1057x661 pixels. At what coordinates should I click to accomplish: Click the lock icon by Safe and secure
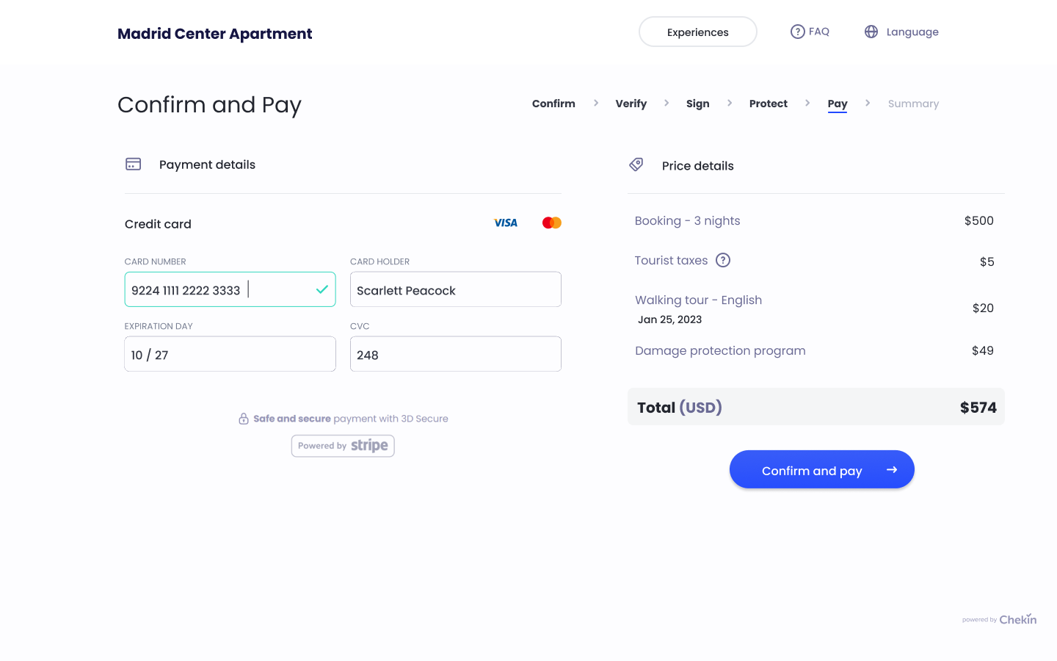click(x=244, y=419)
